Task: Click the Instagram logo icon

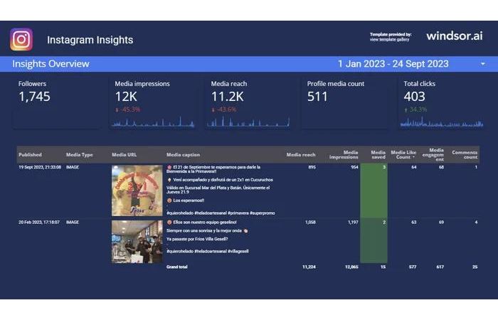Action: [21, 39]
